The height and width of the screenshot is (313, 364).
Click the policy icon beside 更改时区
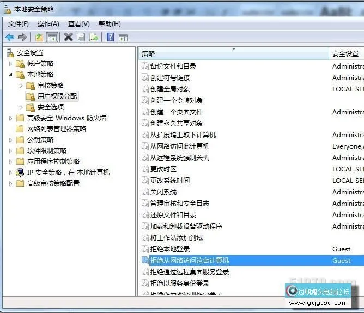[145, 169]
